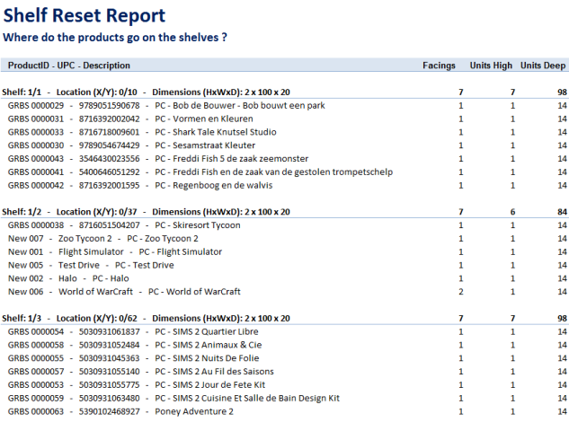The height and width of the screenshot is (431, 569).
Task: Click the Facings column header
Action: coord(439,66)
